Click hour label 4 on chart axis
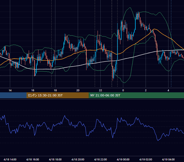184x162 pixels. [168, 90]
